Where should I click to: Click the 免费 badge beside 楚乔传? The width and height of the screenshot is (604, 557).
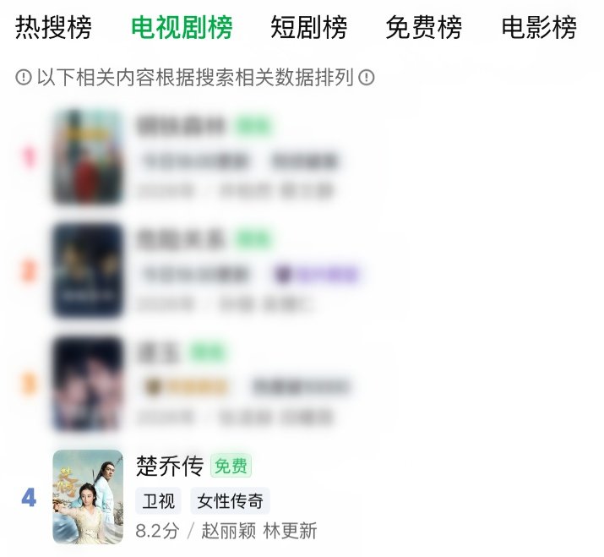click(x=231, y=466)
